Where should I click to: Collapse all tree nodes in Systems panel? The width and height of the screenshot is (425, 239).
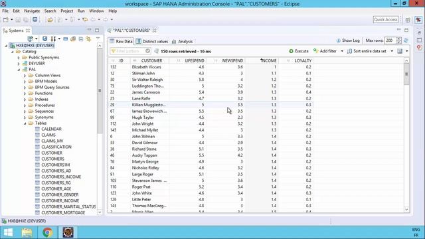click(81, 39)
